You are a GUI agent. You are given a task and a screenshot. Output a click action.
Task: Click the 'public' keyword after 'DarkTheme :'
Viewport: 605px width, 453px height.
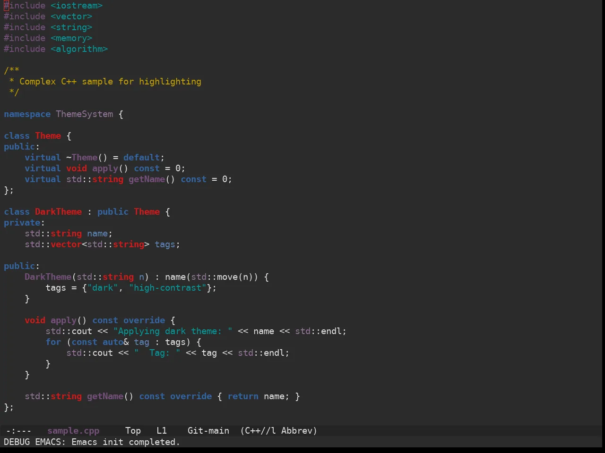(x=113, y=212)
